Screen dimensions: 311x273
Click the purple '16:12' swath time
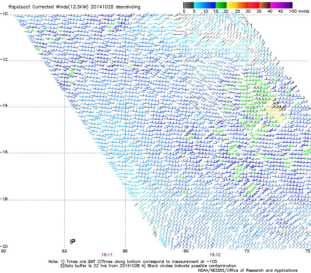tap(215, 255)
